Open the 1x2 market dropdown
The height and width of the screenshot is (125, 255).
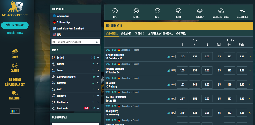(194, 40)
